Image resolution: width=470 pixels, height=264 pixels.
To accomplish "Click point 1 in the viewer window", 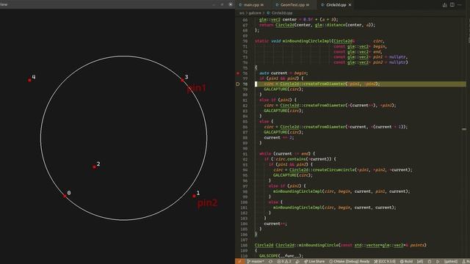I will (x=194, y=196).
